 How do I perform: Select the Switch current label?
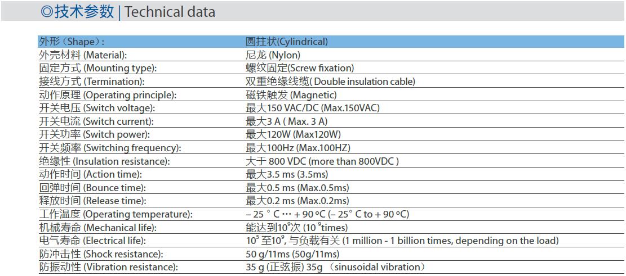pos(96,121)
